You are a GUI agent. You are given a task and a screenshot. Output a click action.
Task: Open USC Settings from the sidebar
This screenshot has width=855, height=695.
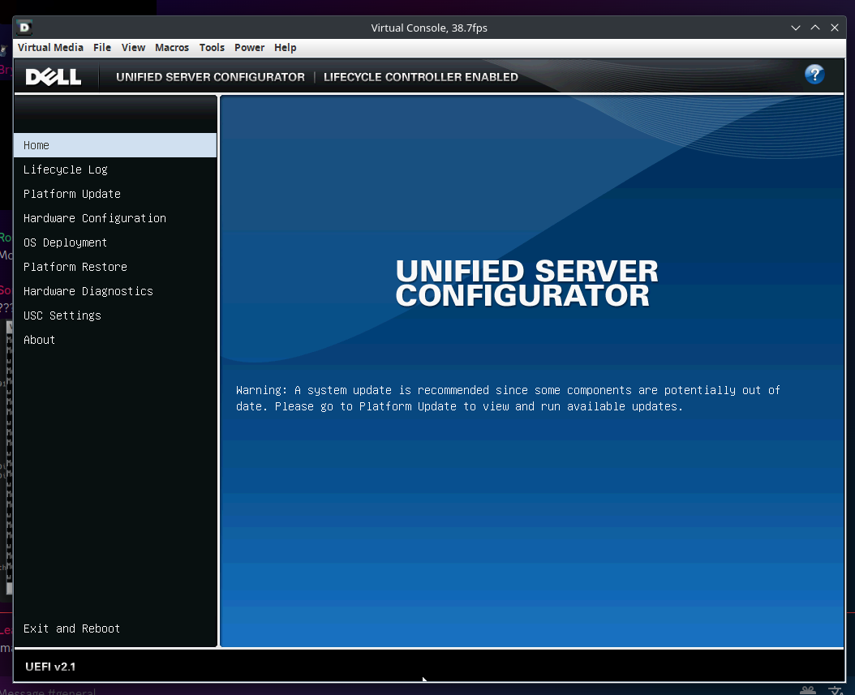(62, 315)
